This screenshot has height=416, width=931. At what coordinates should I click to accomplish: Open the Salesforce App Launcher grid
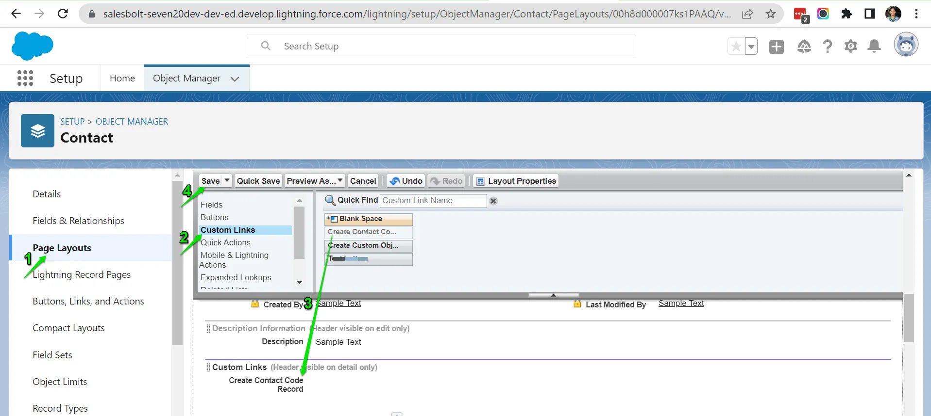[x=25, y=78]
